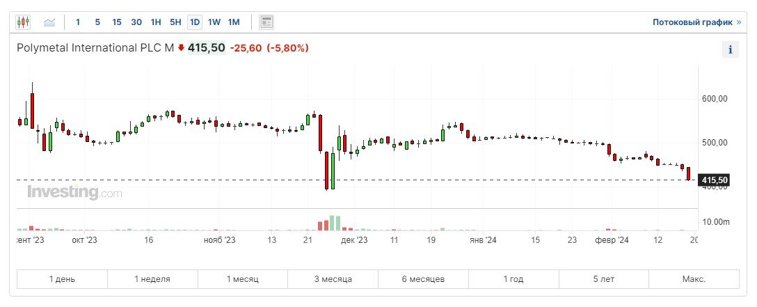Click the янв '24 date axis label

point(483,239)
